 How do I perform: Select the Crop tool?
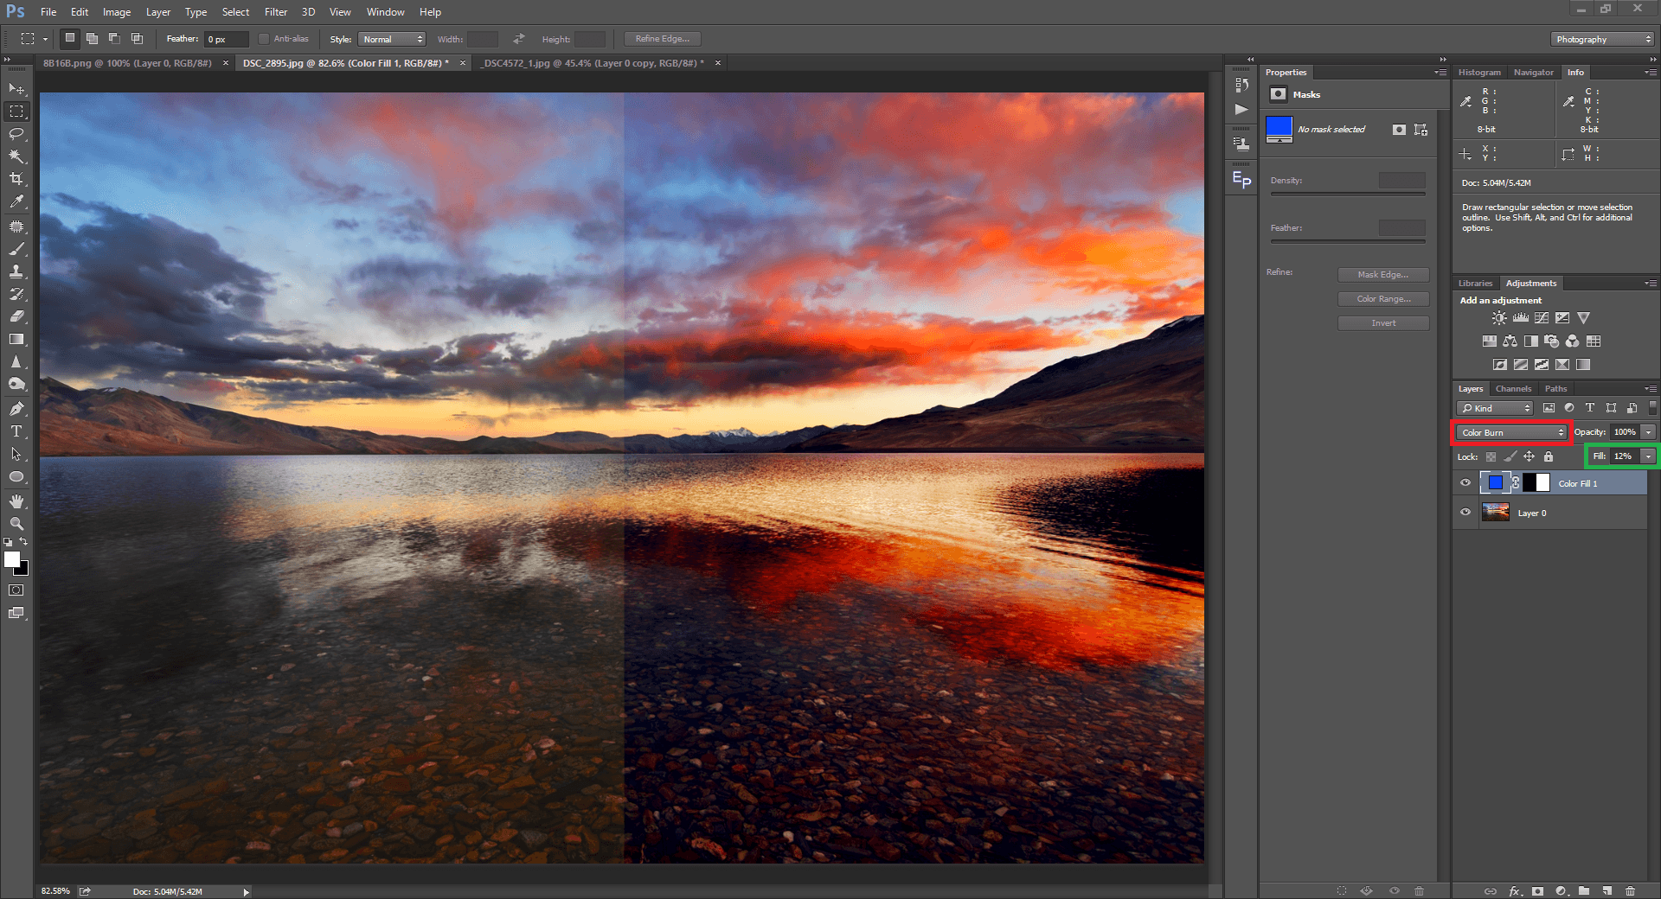coord(16,179)
